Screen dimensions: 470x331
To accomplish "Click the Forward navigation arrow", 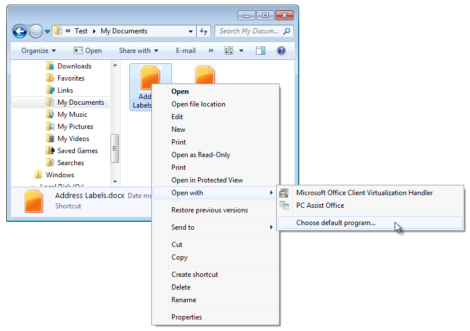I will [x=36, y=31].
